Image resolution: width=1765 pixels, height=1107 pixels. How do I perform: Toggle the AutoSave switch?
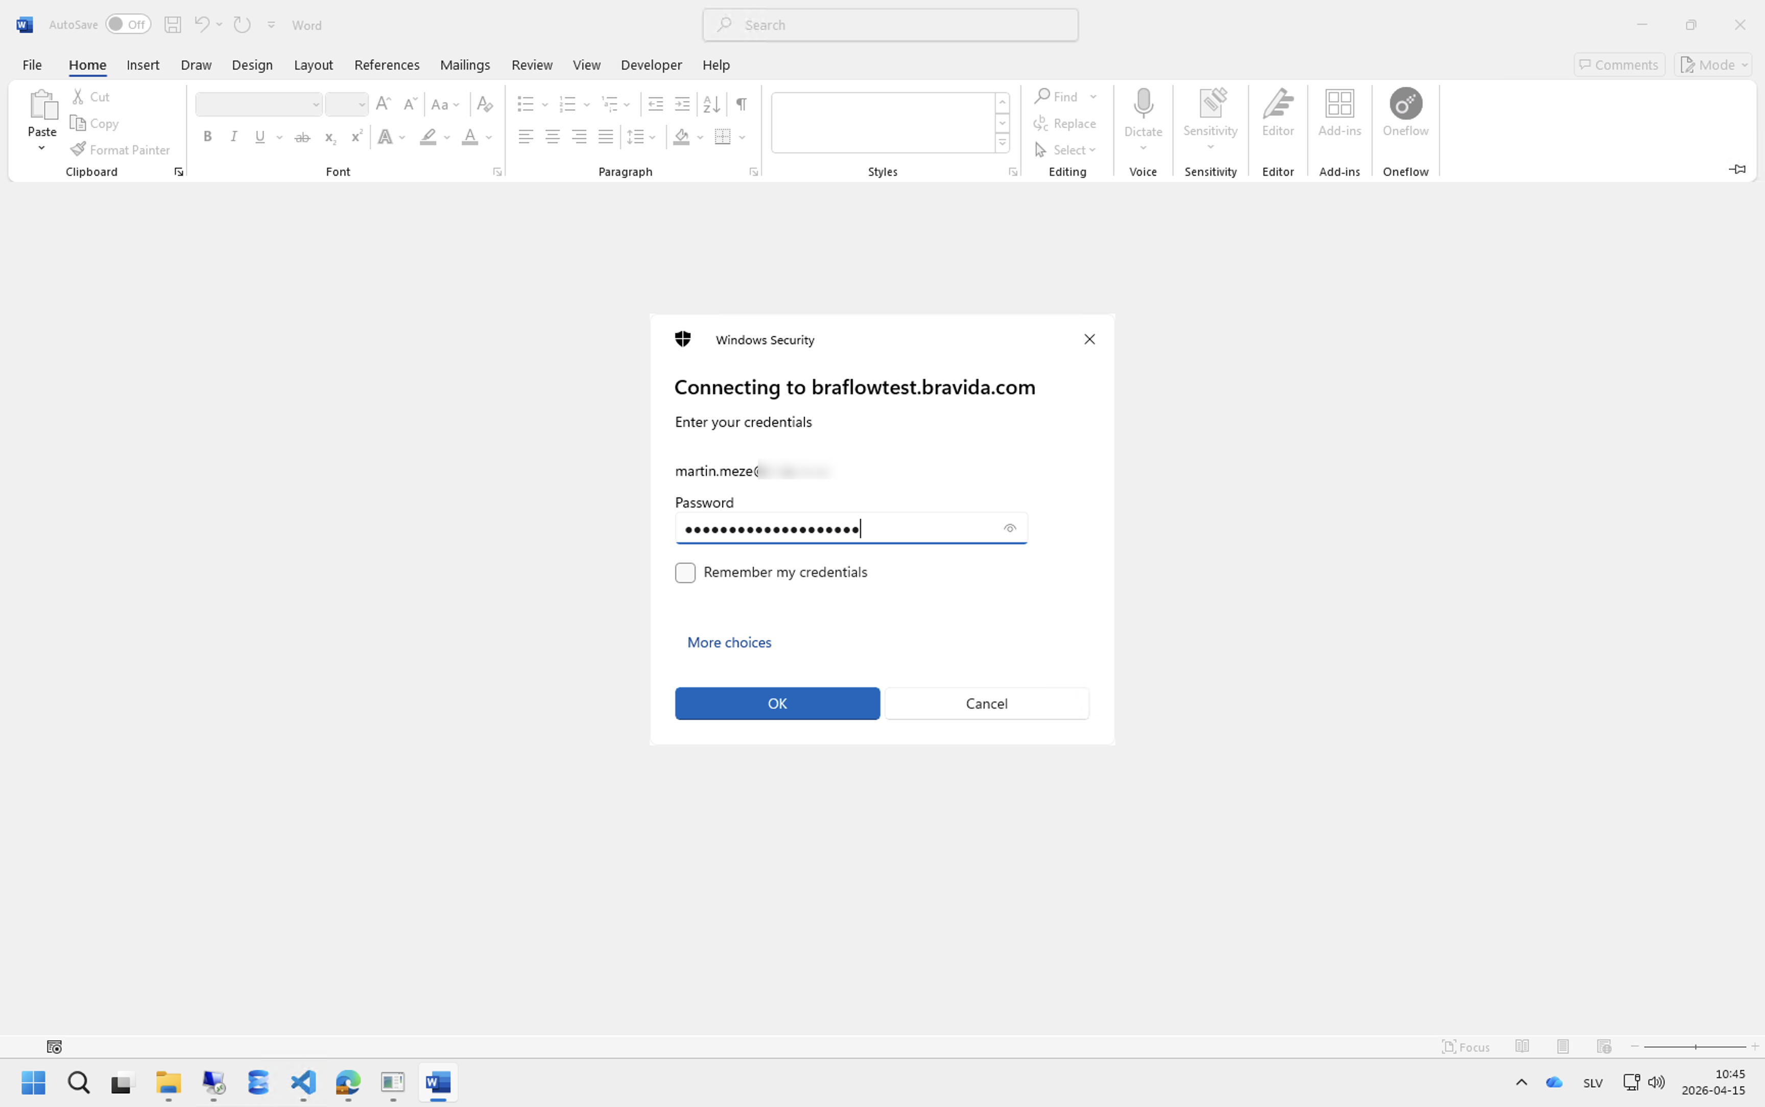[x=127, y=24]
